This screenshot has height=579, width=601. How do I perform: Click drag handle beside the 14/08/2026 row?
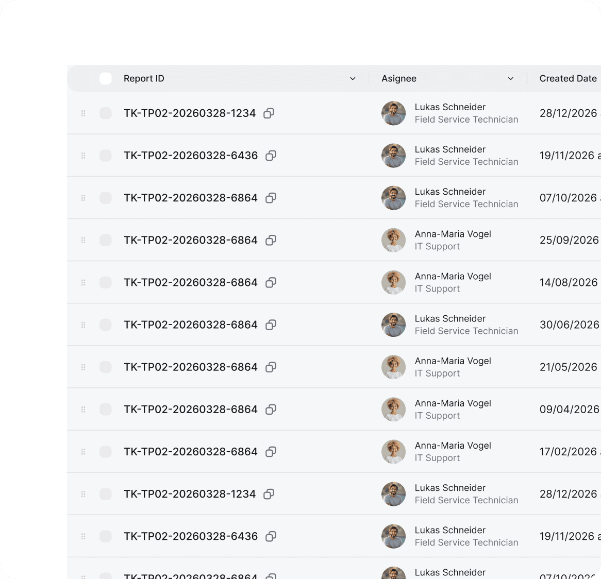[x=83, y=282]
